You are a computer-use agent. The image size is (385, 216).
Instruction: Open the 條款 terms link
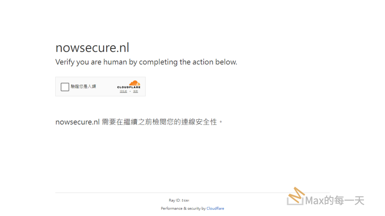point(135,91)
